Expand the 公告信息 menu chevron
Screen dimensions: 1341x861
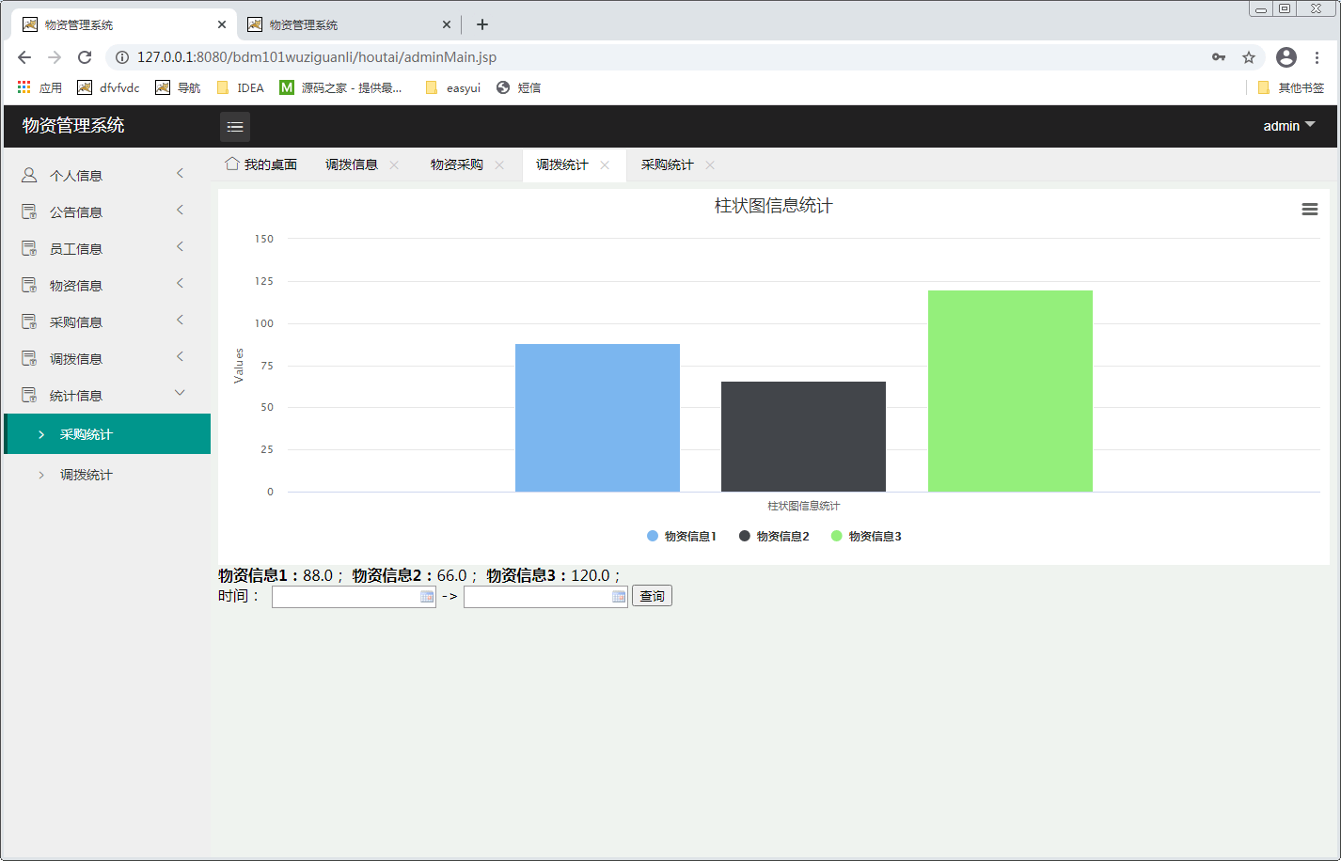pyautogui.click(x=180, y=210)
